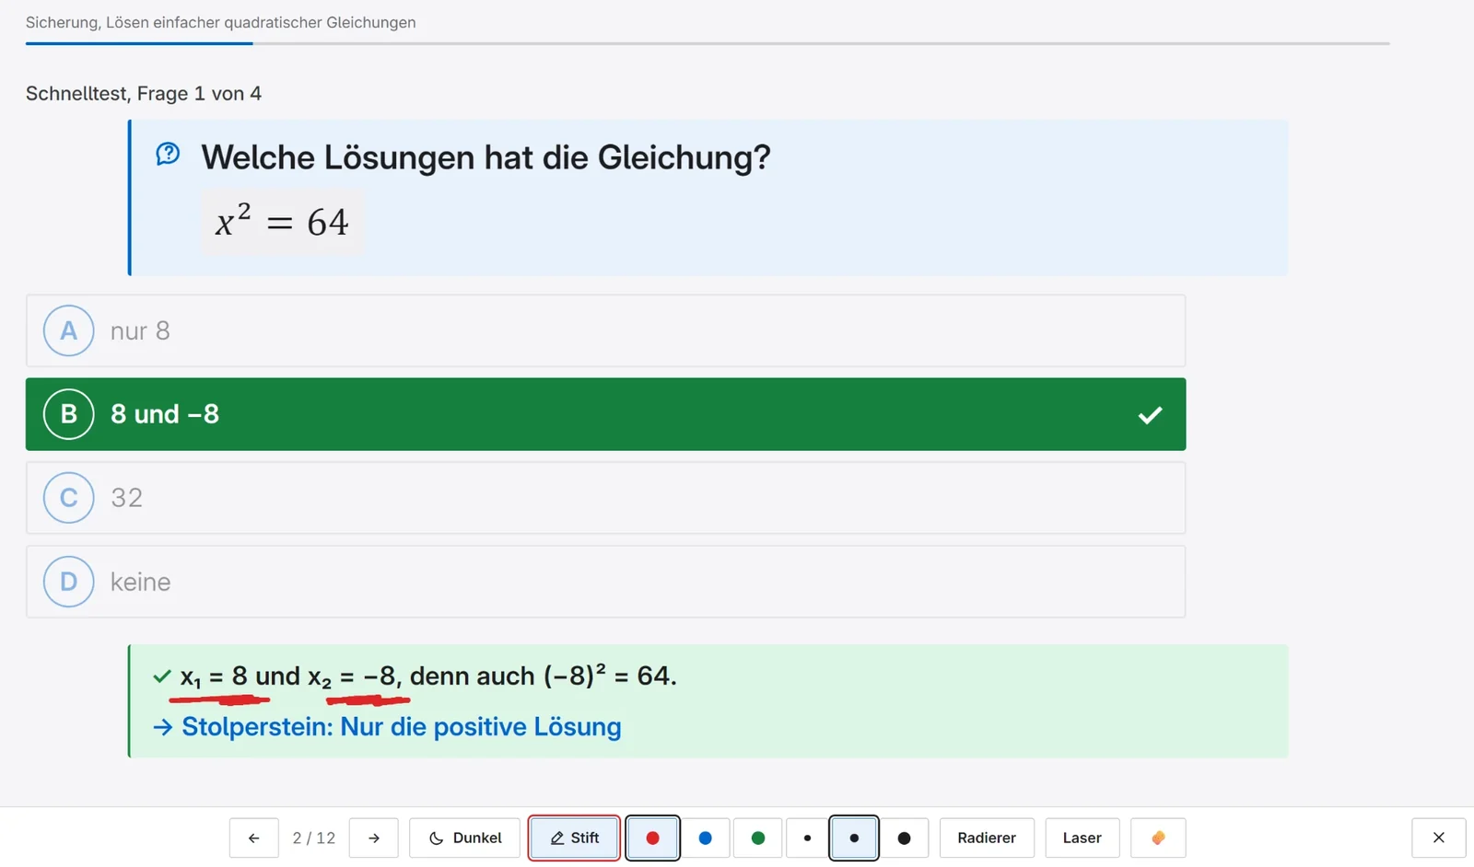Select answer D keine

click(605, 582)
